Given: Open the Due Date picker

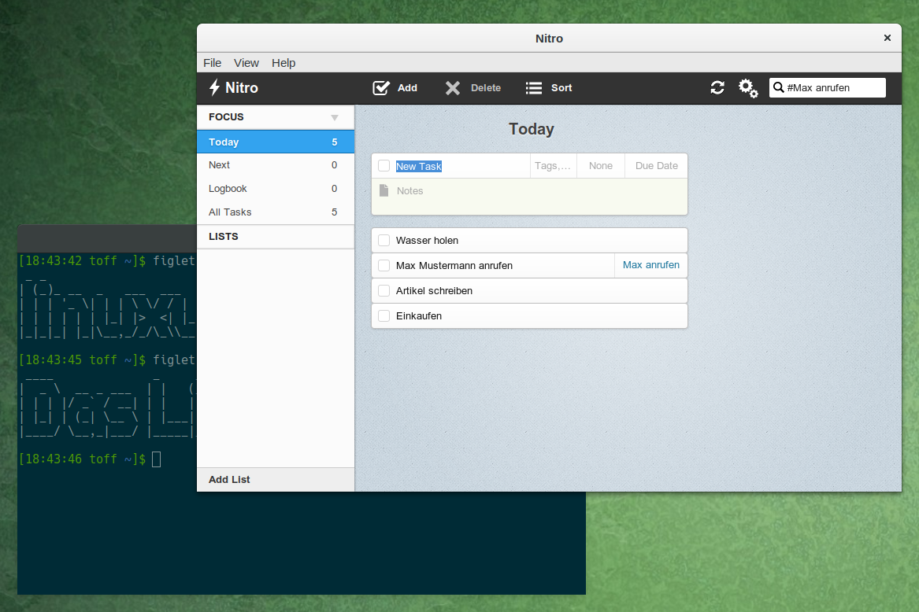Looking at the screenshot, I should 657,166.
